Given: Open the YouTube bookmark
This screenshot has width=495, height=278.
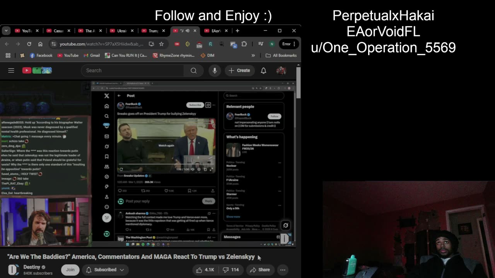Looking at the screenshot, I should click(x=68, y=56).
